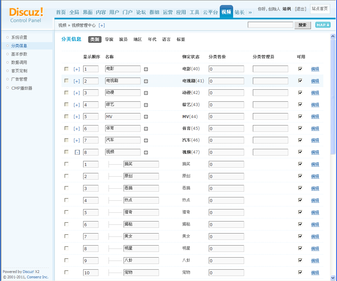Screen dimensions: 337x281
Task: Expand the 动漫 category row
Action: 76,93
